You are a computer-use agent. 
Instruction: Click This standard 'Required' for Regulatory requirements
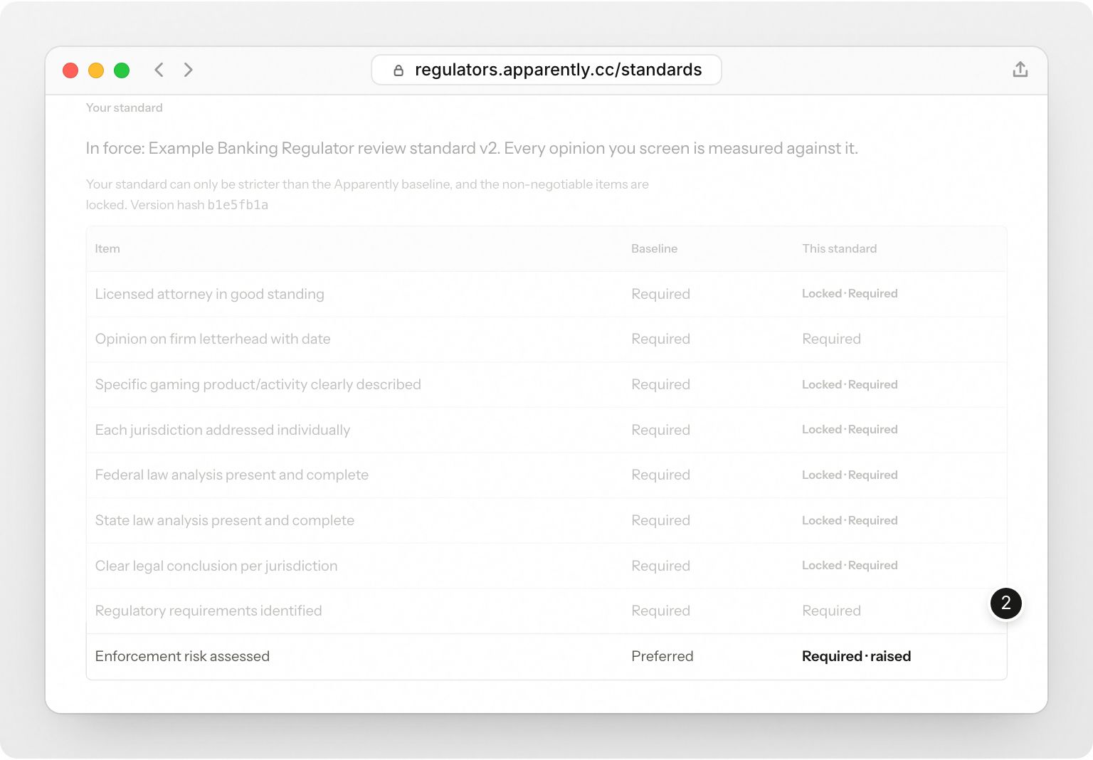831,611
